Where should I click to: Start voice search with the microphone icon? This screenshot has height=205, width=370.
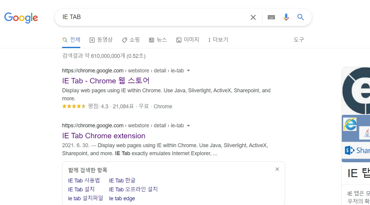coord(286,17)
